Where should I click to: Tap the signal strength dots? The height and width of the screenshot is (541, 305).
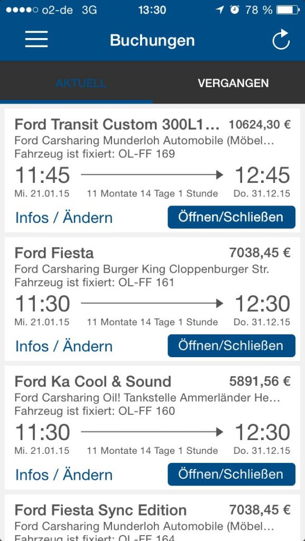point(22,10)
